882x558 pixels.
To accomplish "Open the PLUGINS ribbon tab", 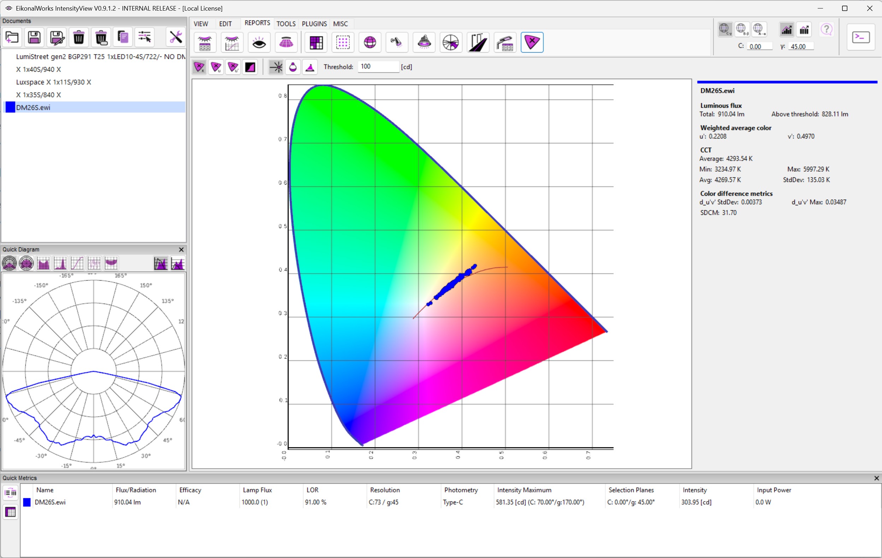I will (314, 24).
